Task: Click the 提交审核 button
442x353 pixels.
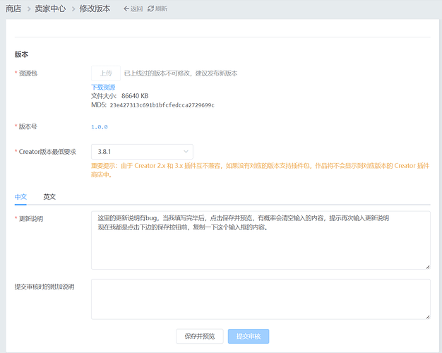Action: tap(249, 336)
